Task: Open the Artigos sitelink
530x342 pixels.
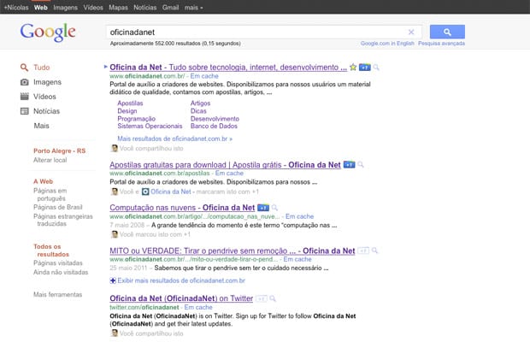Action: [200, 103]
